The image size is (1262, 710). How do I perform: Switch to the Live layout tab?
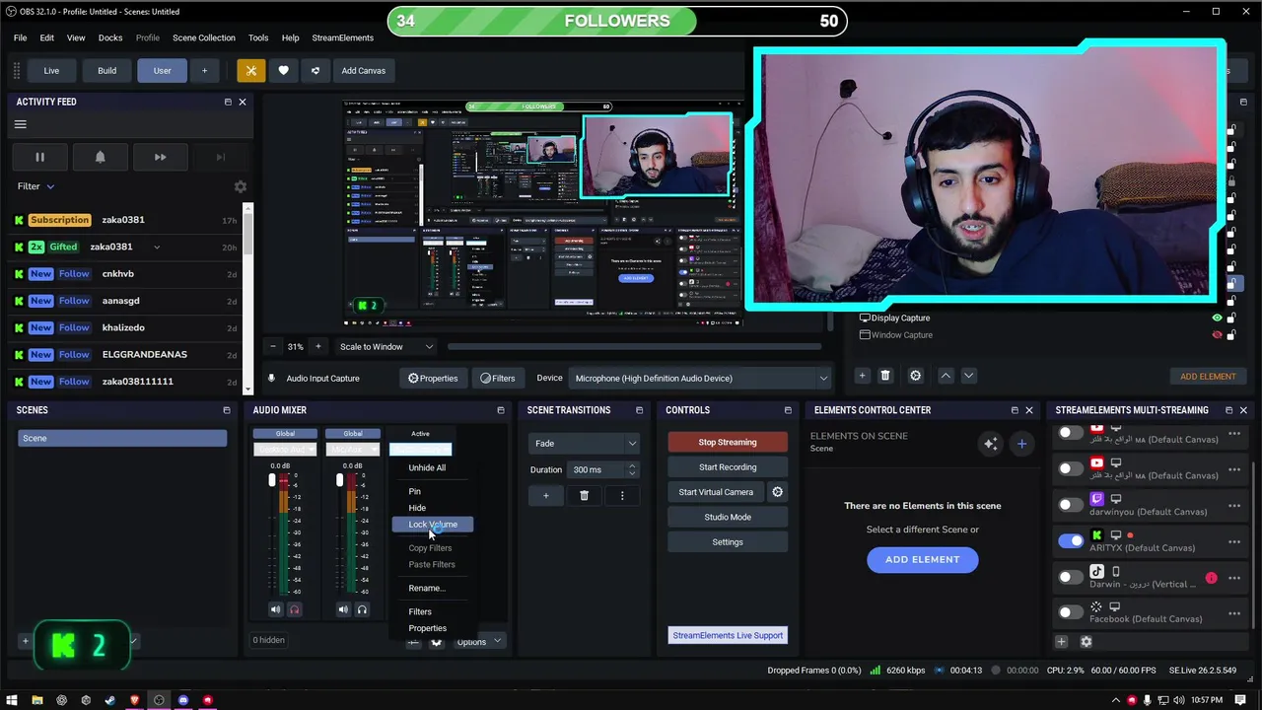click(51, 71)
